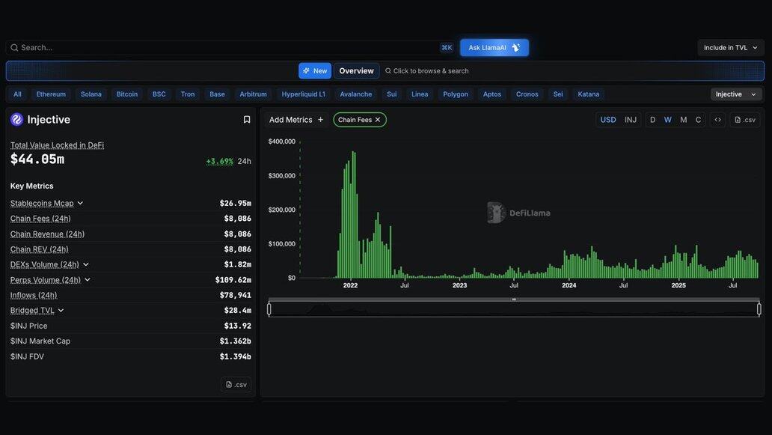This screenshot has width=772, height=435.
Task: Click the Chain Fees (24h) label
Action: coord(40,218)
